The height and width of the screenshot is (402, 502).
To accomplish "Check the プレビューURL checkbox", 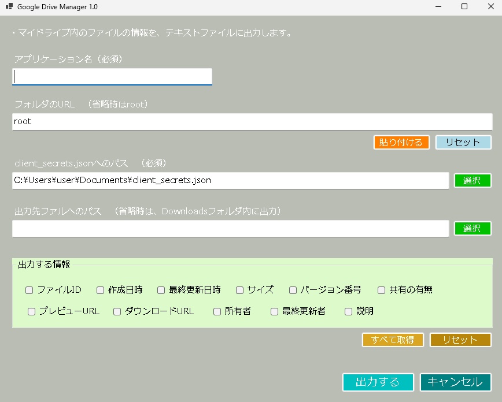I will click(x=31, y=312).
